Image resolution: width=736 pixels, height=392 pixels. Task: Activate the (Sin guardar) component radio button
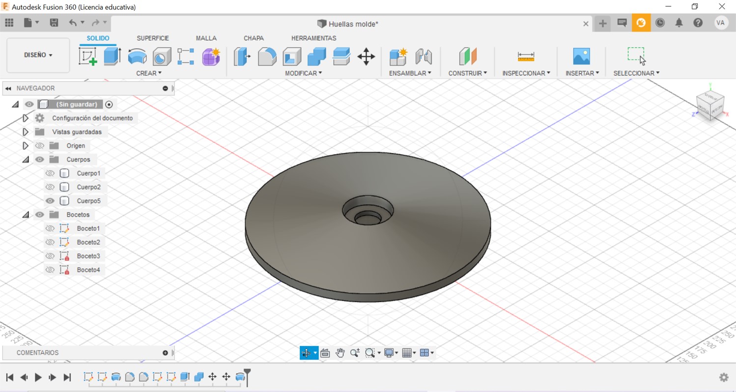(109, 104)
